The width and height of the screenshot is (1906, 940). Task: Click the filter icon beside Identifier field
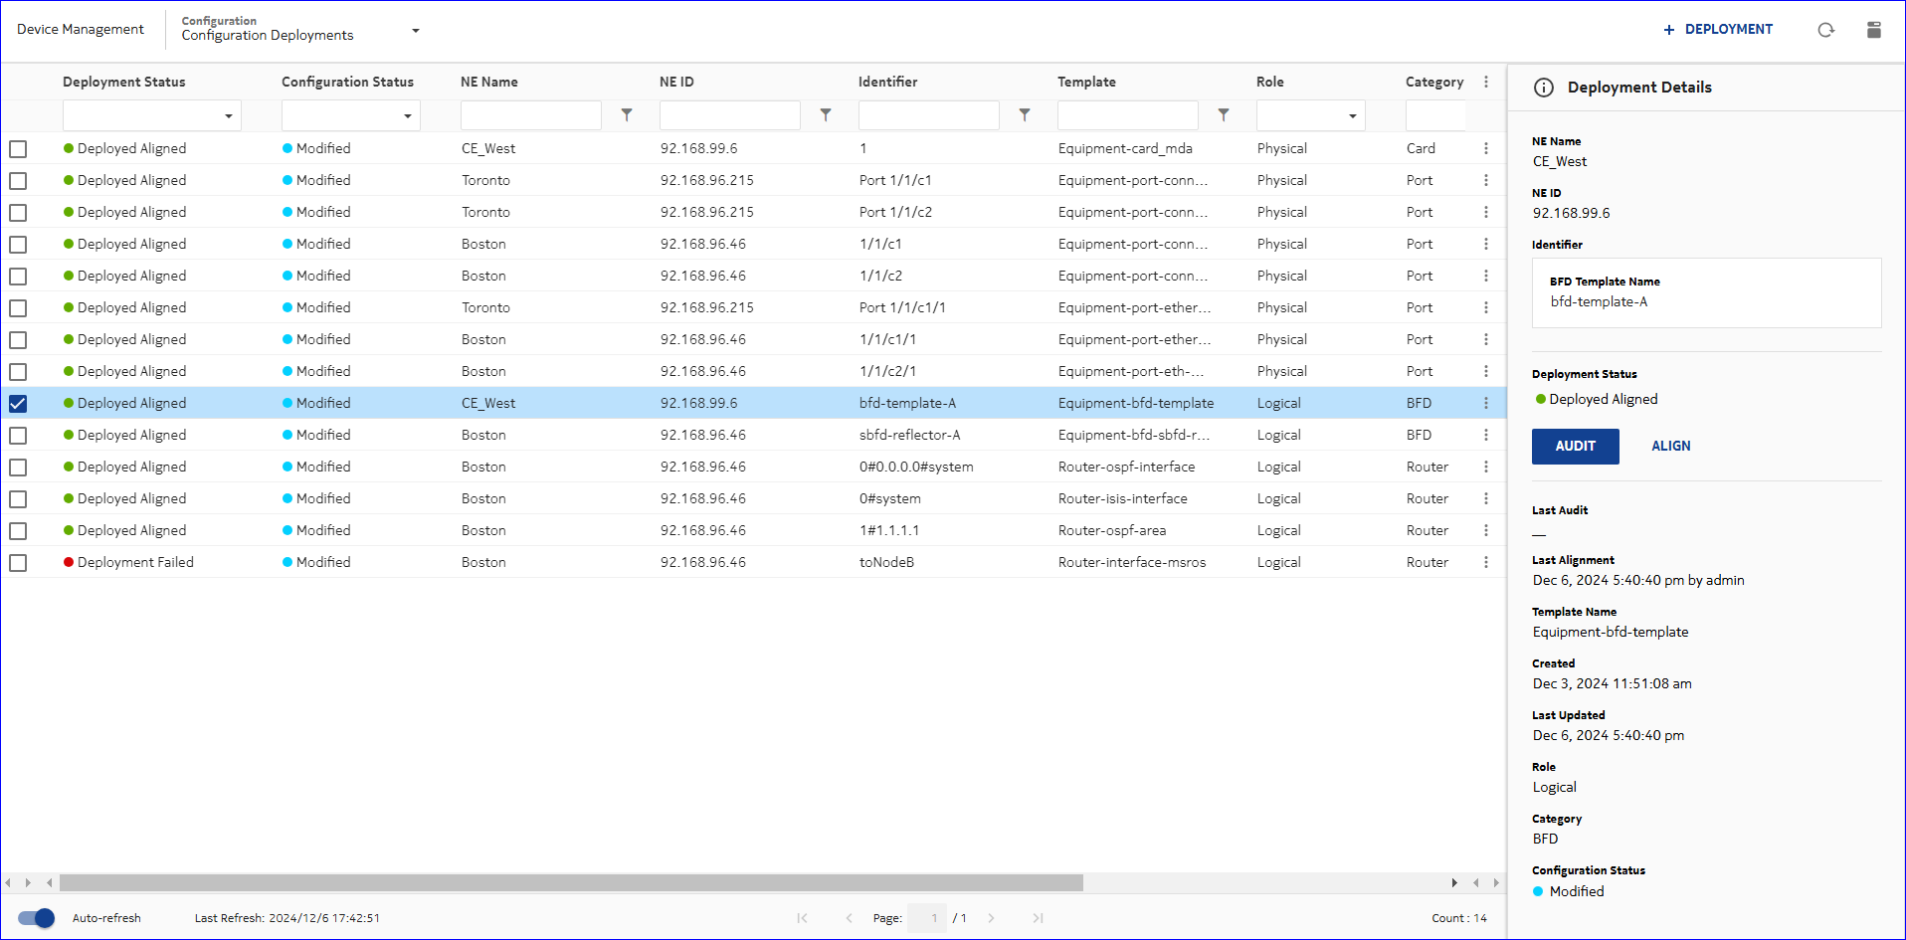1025,115
